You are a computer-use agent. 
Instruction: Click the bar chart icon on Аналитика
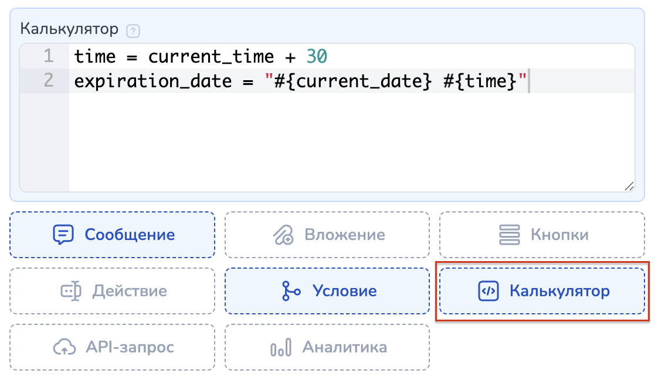coord(280,347)
